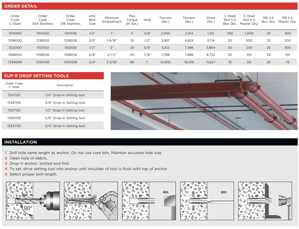Click the Hole column header
Viewport: 299px width, 229px height.
click(x=147, y=20)
